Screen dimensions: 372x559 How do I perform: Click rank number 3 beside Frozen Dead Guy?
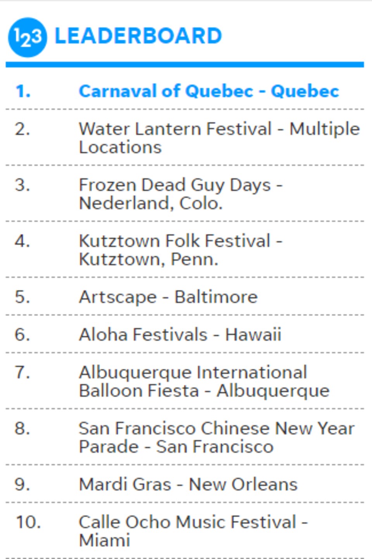22,185
